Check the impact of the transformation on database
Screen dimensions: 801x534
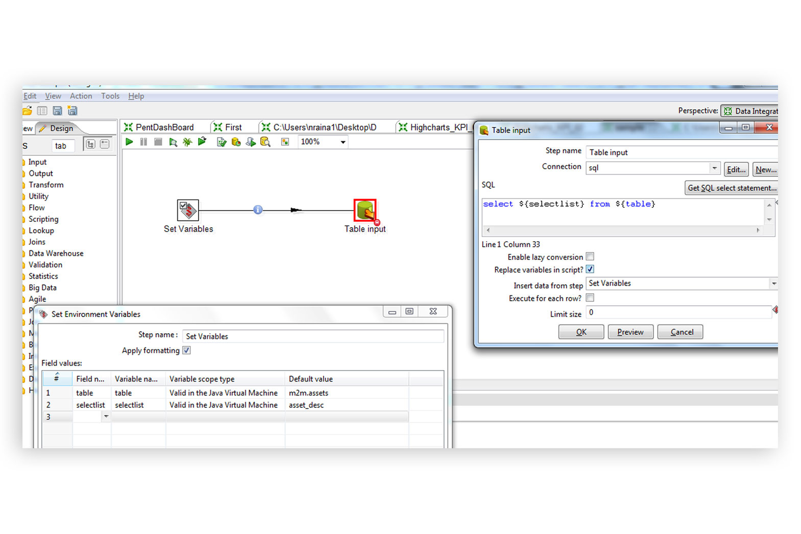(236, 142)
